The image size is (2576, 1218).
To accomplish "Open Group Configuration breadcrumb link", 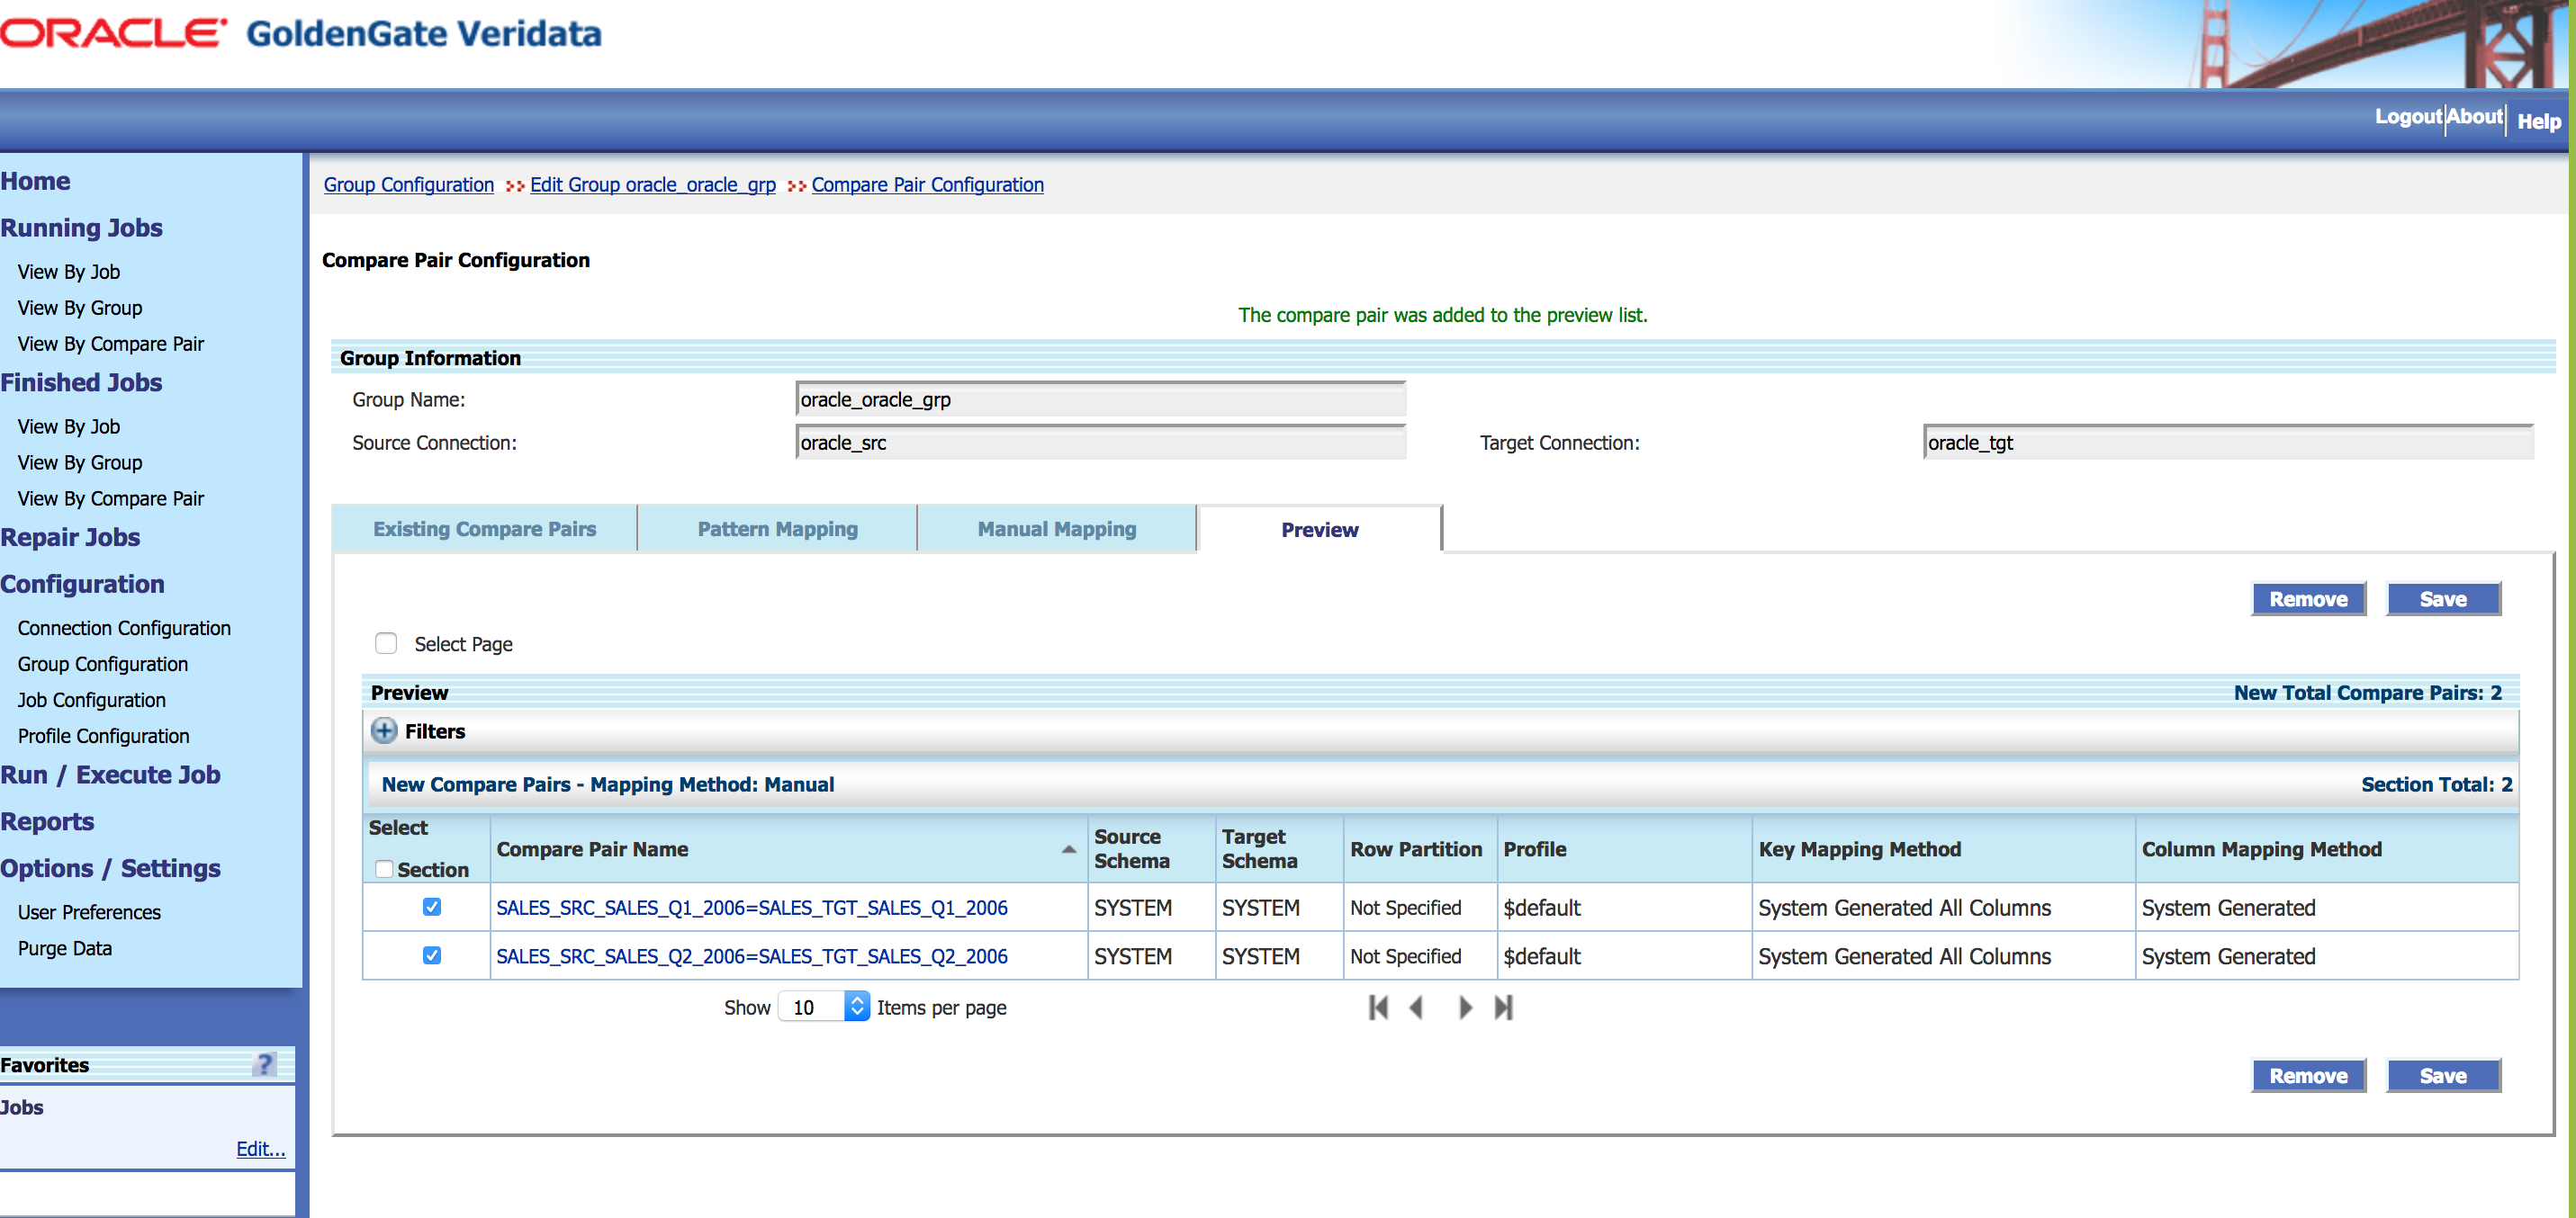I will (409, 184).
